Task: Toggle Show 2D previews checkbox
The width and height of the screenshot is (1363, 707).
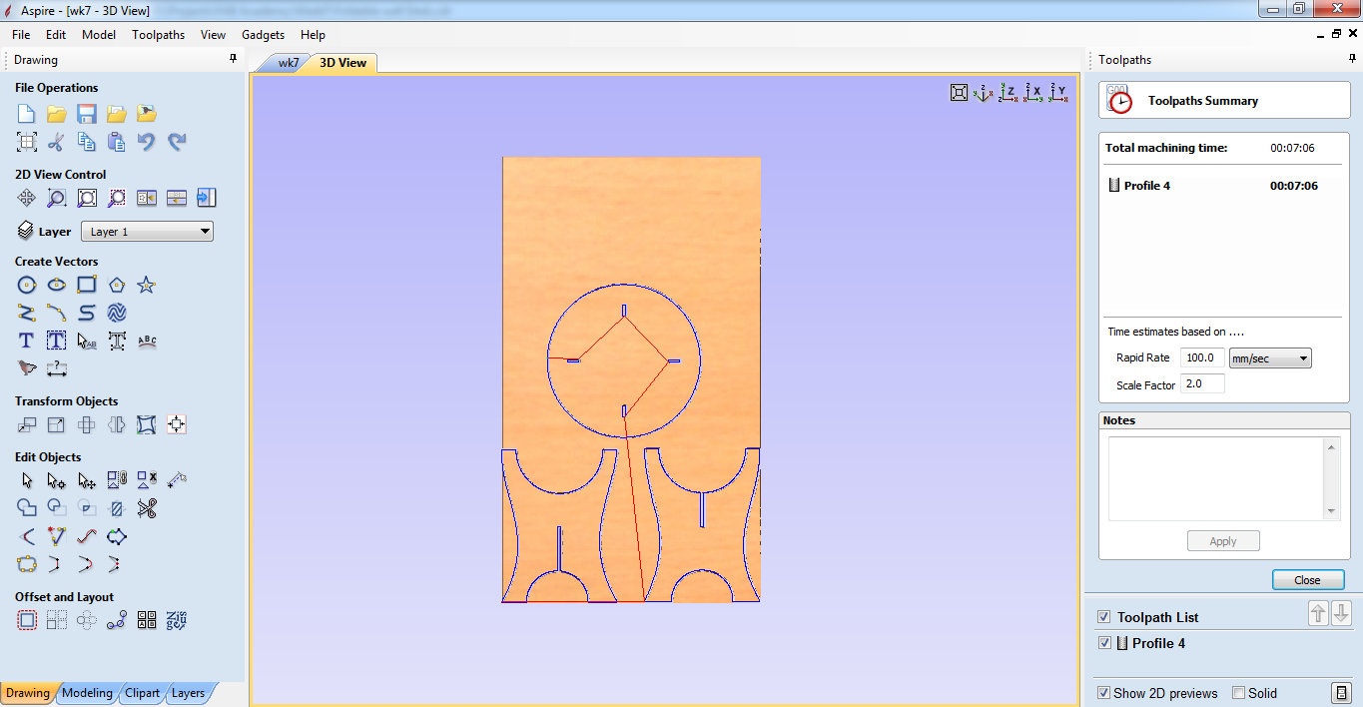Action: 1103,693
